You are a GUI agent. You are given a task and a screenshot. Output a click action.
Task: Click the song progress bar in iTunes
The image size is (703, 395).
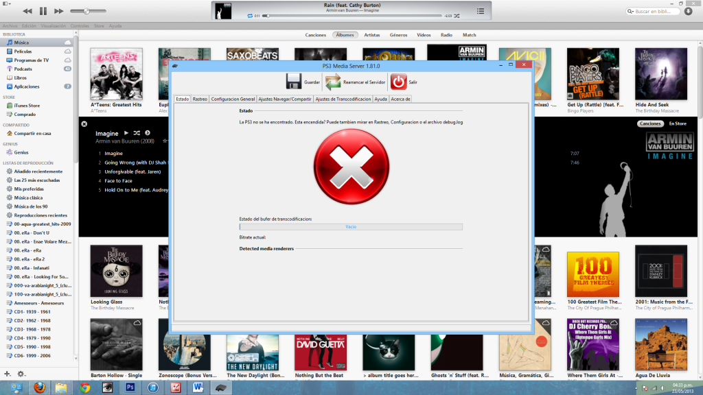coord(354,16)
